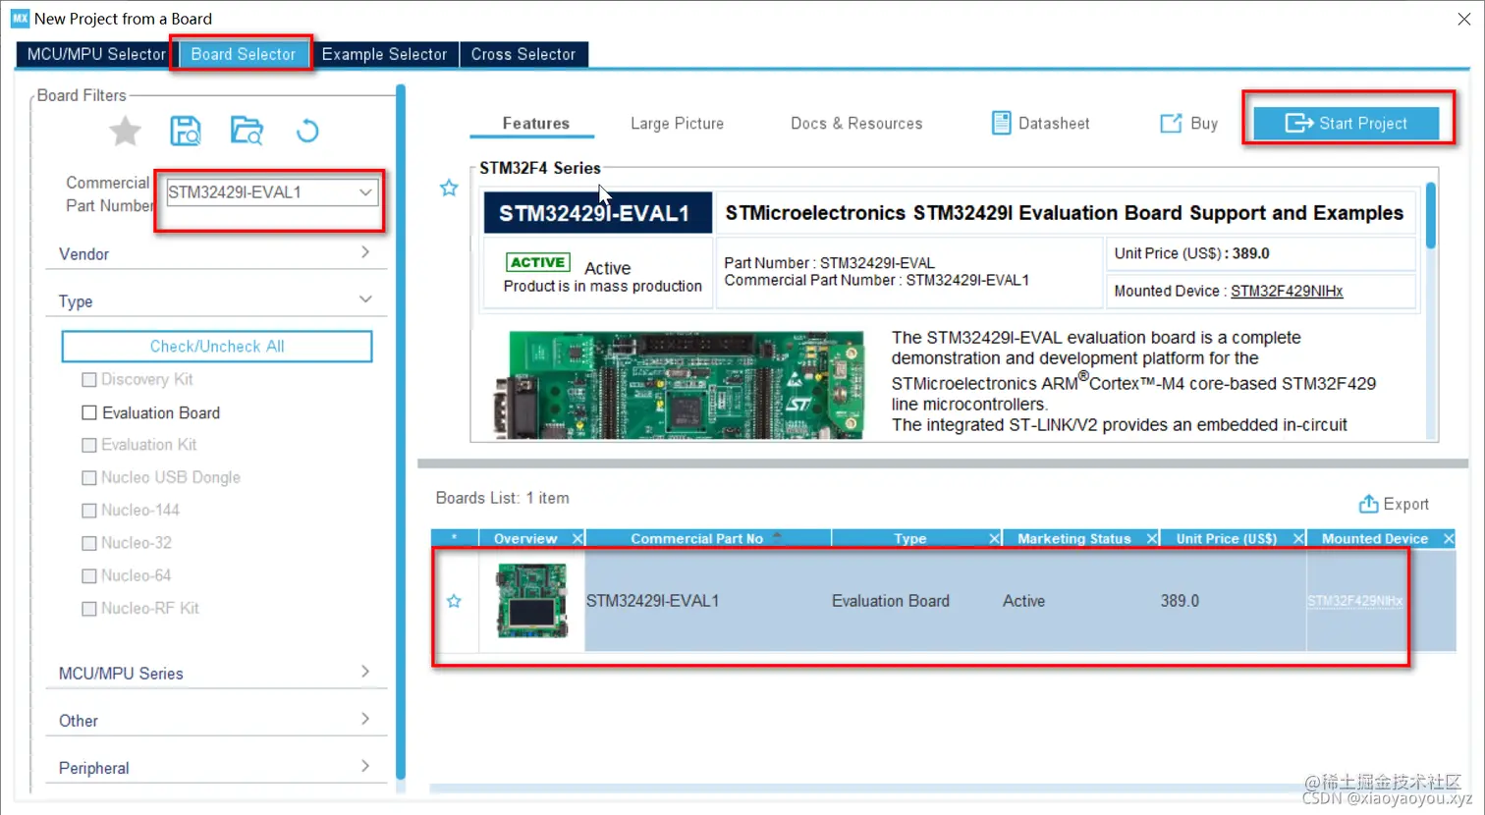
Task: Click the load saved search folder icon
Action: click(247, 131)
